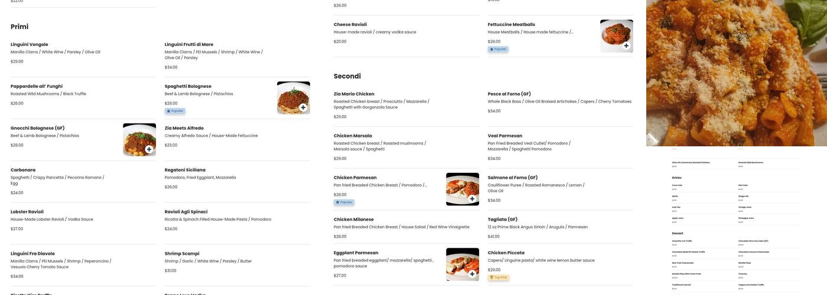The image size is (827, 295).
Task: Add Gnocchi Bolognese with plus button
Action: click(x=149, y=149)
